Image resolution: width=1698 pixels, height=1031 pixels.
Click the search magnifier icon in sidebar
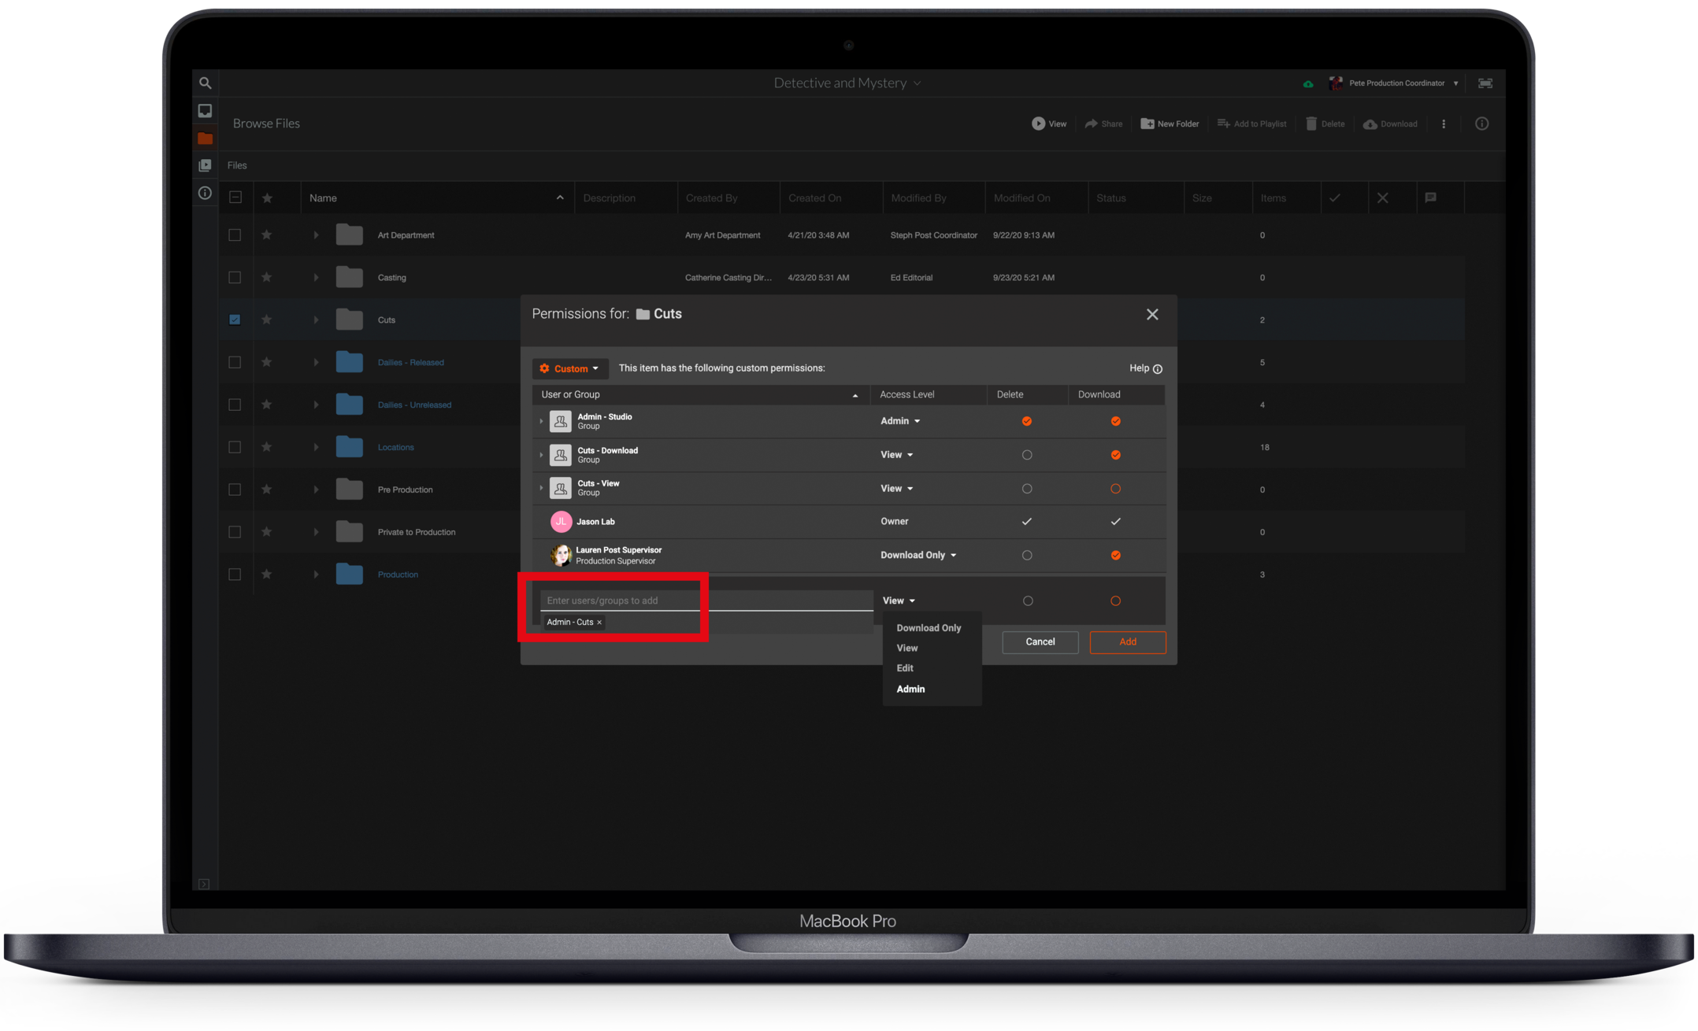point(205,83)
